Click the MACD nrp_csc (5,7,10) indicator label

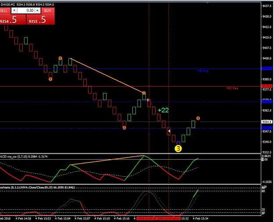[x=24, y=157]
